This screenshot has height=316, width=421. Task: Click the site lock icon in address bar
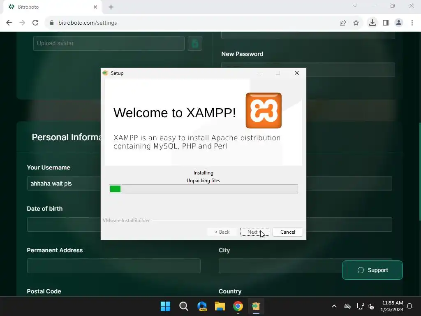52,23
